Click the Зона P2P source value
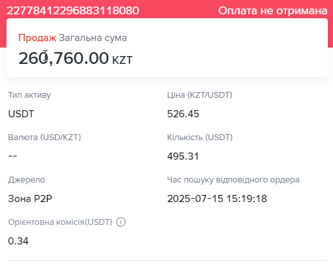 pyautogui.click(x=30, y=199)
